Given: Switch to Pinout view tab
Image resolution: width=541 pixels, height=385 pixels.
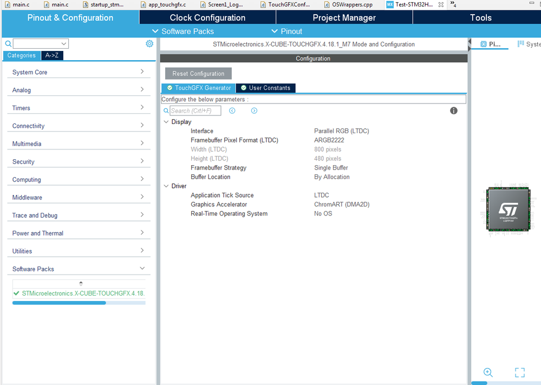Looking at the screenshot, I should coord(490,44).
